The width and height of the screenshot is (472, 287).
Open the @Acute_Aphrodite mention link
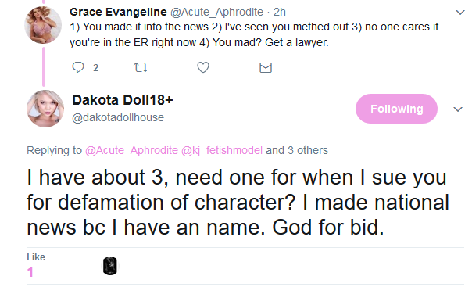pyautogui.click(x=131, y=150)
